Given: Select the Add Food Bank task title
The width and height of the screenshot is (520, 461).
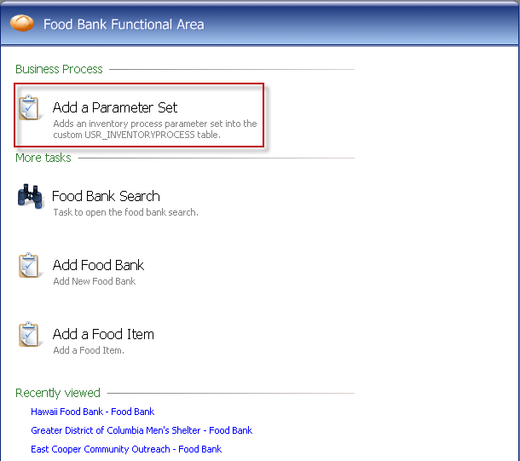Looking at the screenshot, I should [x=98, y=265].
